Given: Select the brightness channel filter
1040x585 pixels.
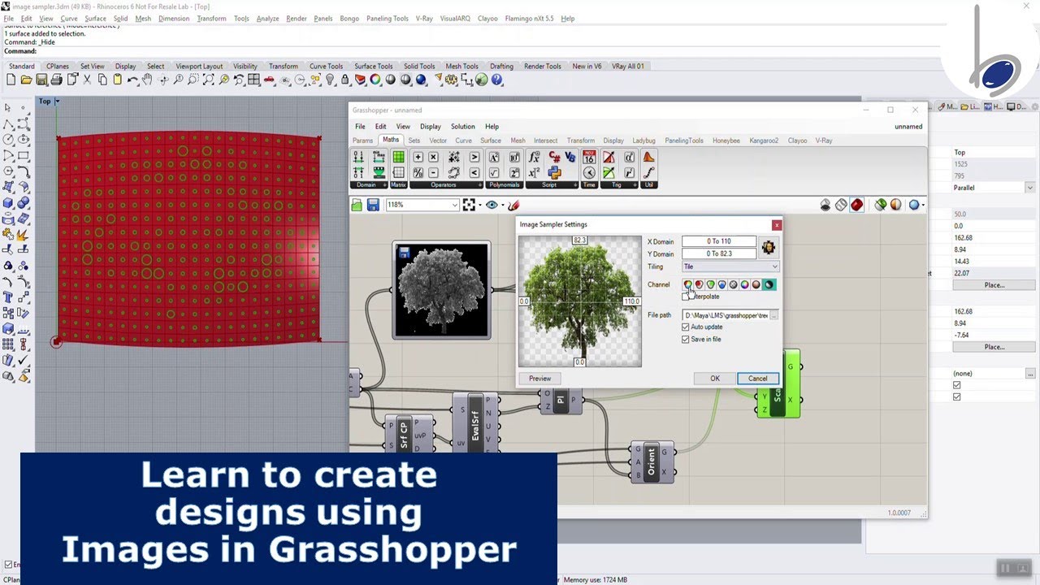Looking at the screenshot, I should [x=769, y=284].
